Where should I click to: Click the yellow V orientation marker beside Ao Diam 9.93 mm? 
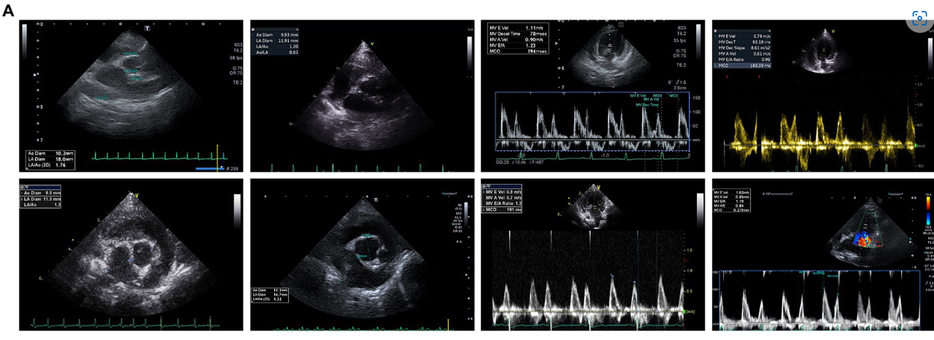tap(372, 44)
